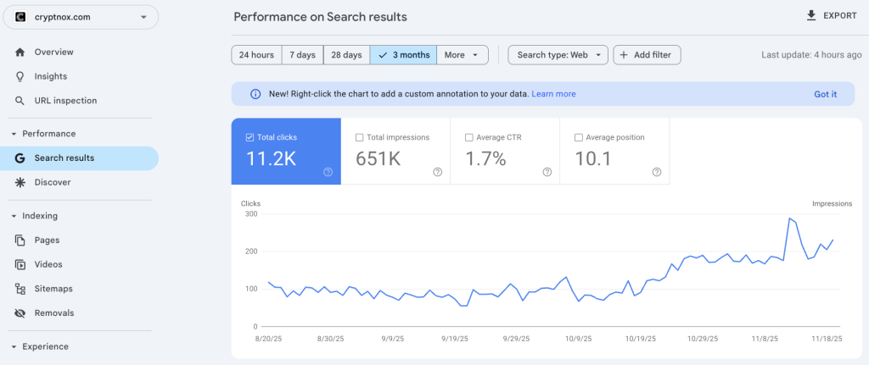Image resolution: width=869 pixels, height=365 pixels.
Task: Click the Add filter button
Action: point(647,55)
